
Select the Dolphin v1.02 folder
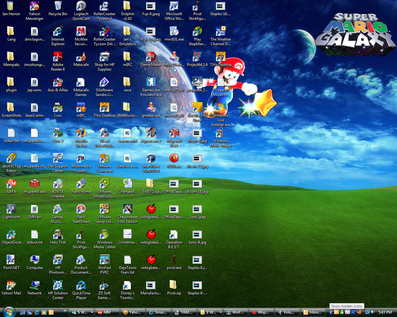(128, 11)
